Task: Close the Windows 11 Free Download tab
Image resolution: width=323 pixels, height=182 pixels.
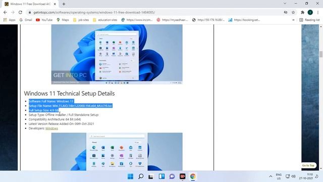Action: click(55, 4)
